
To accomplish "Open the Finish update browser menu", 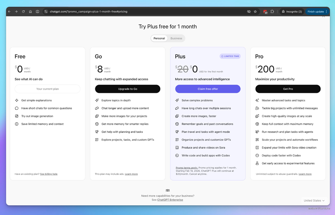I will 317,12.
